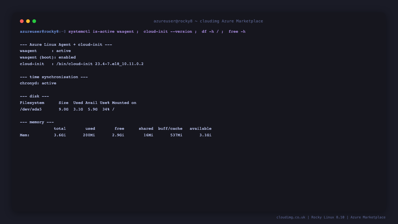Click the disk size value '9.0G'
The width and height of the screenshot is (398, 224).
tap(63, 109)
